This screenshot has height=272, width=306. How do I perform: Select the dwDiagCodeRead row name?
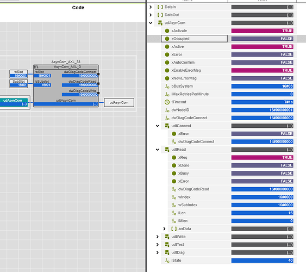tap(193, 189)
